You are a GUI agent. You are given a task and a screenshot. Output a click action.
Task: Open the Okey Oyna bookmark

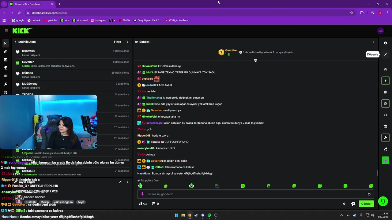147,20
